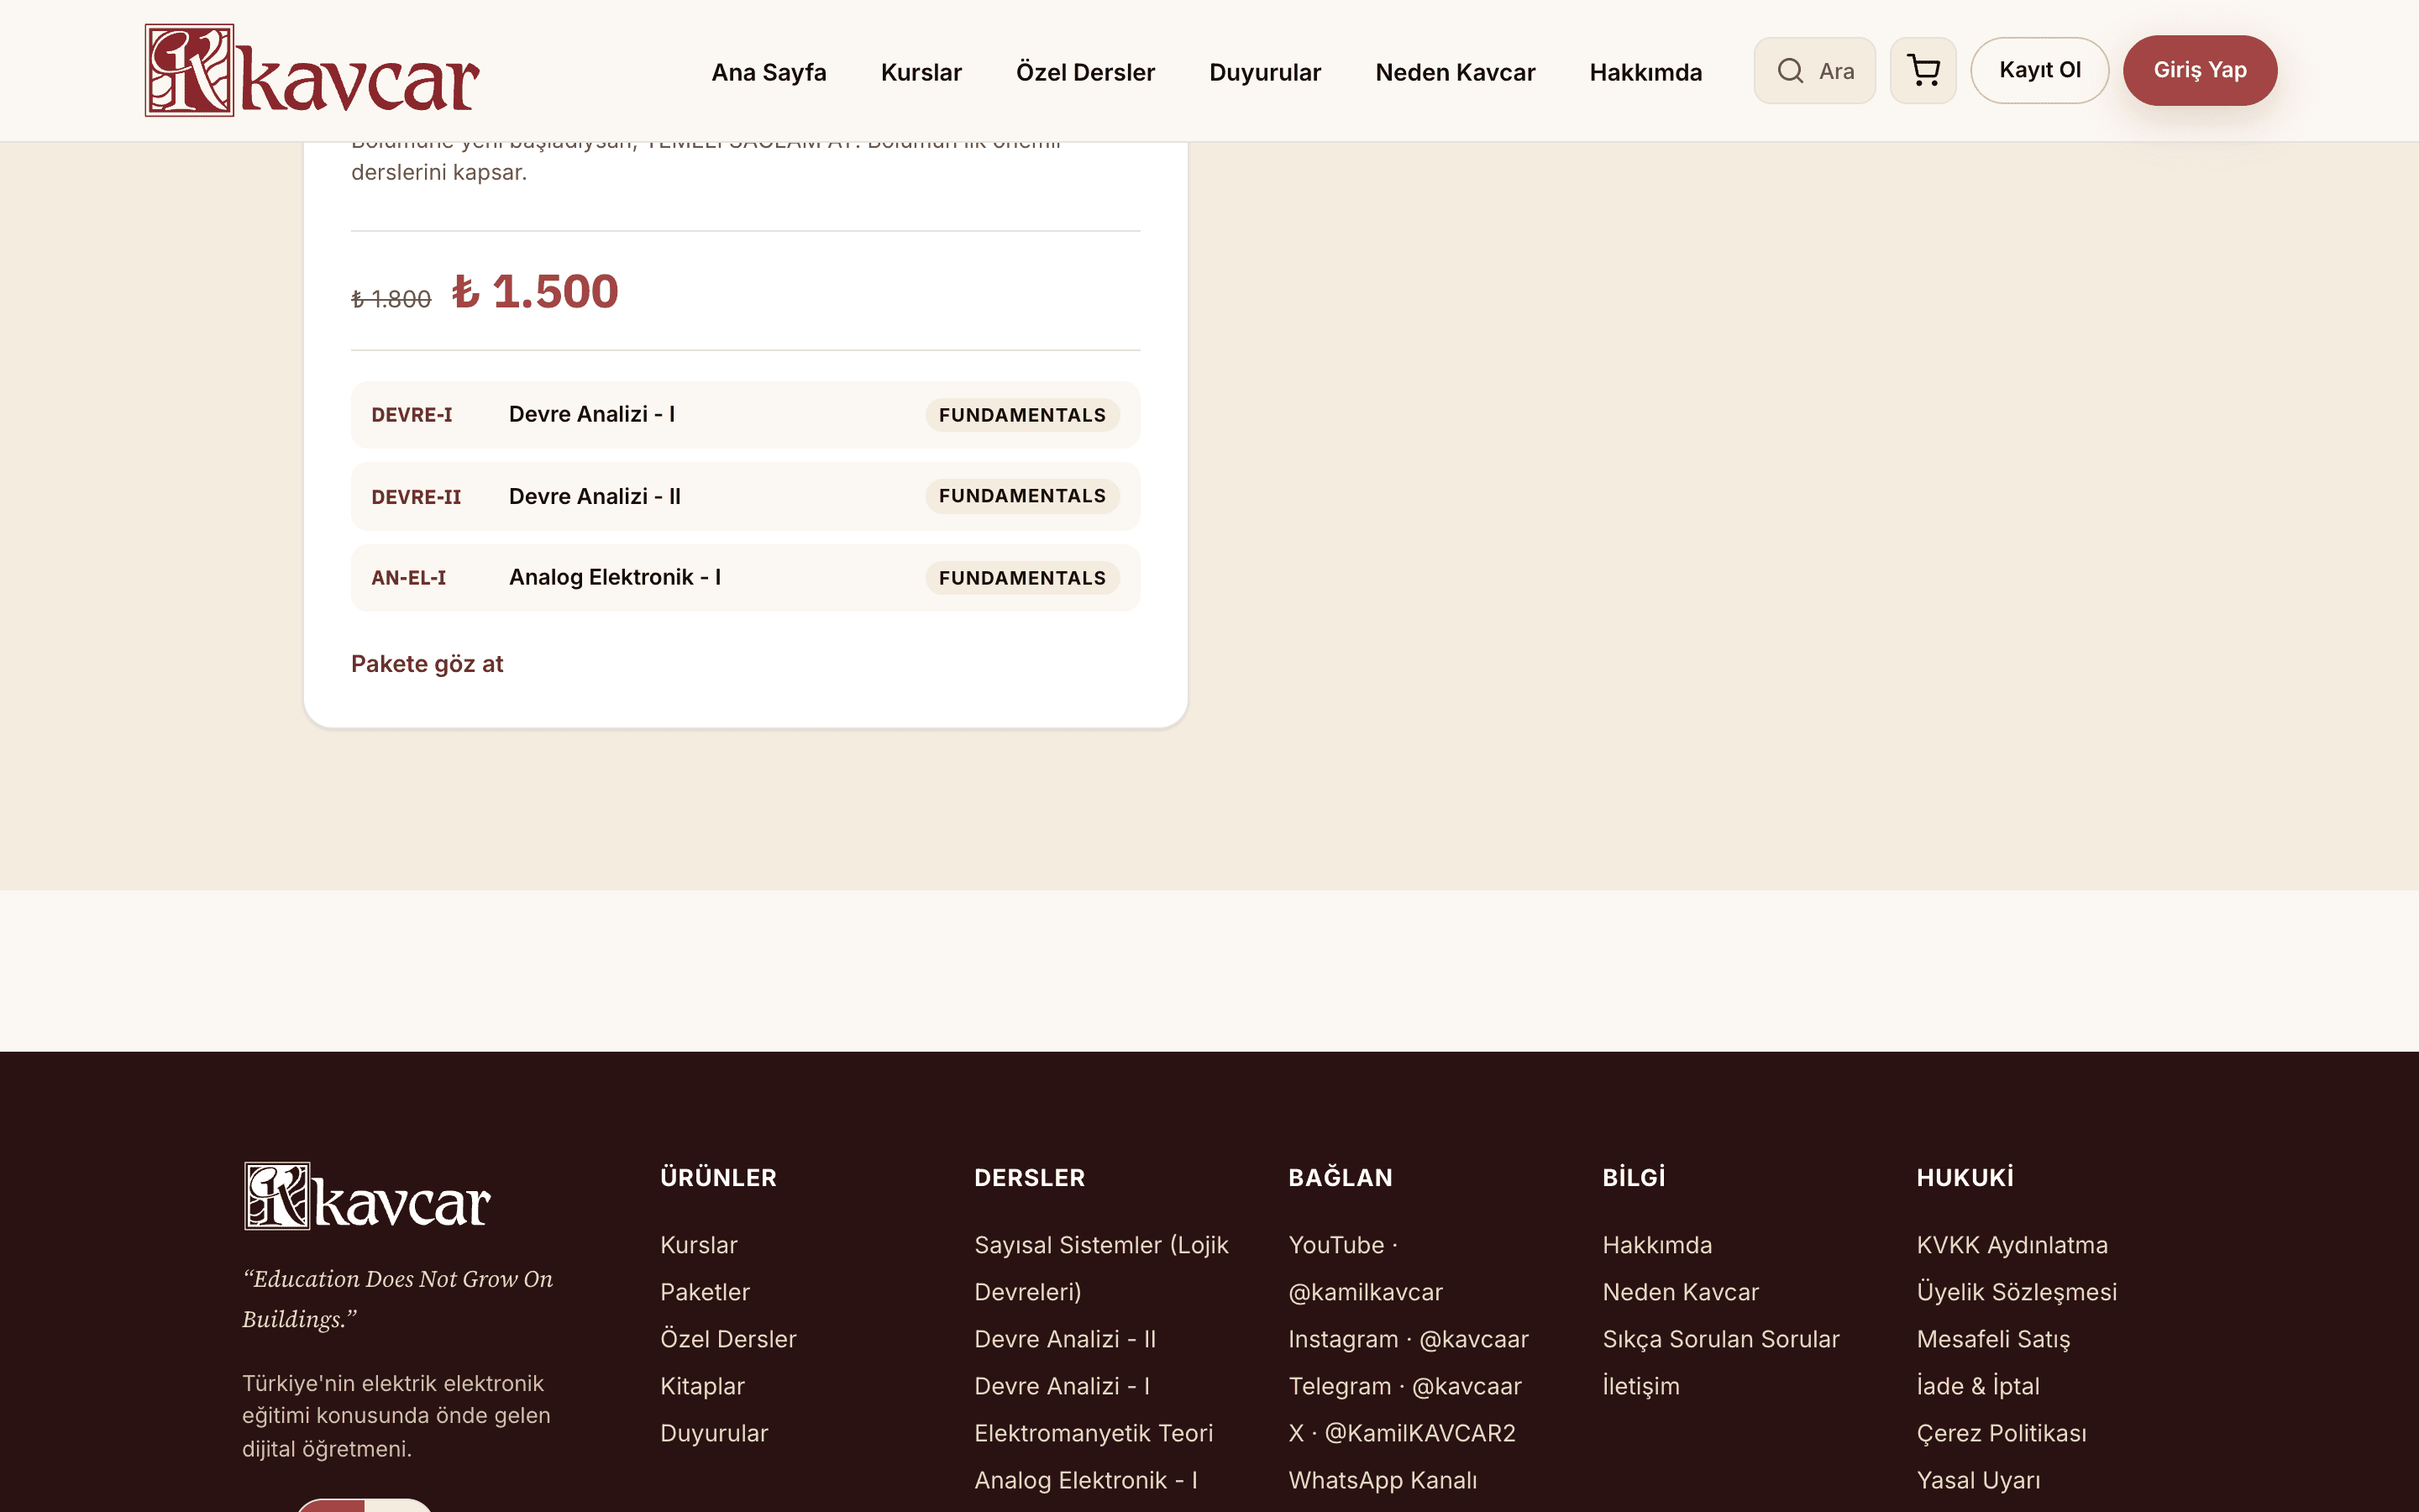2419x1512 pixels.
Task: Open footer Paketler link
Action: point(705,1292)
